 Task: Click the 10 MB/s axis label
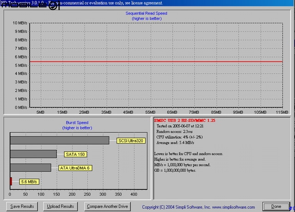[x=20, y=23]
